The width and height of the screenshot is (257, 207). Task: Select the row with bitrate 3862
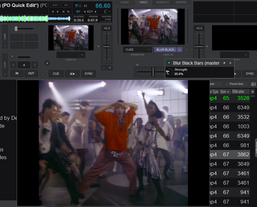[x=230, y=154]
